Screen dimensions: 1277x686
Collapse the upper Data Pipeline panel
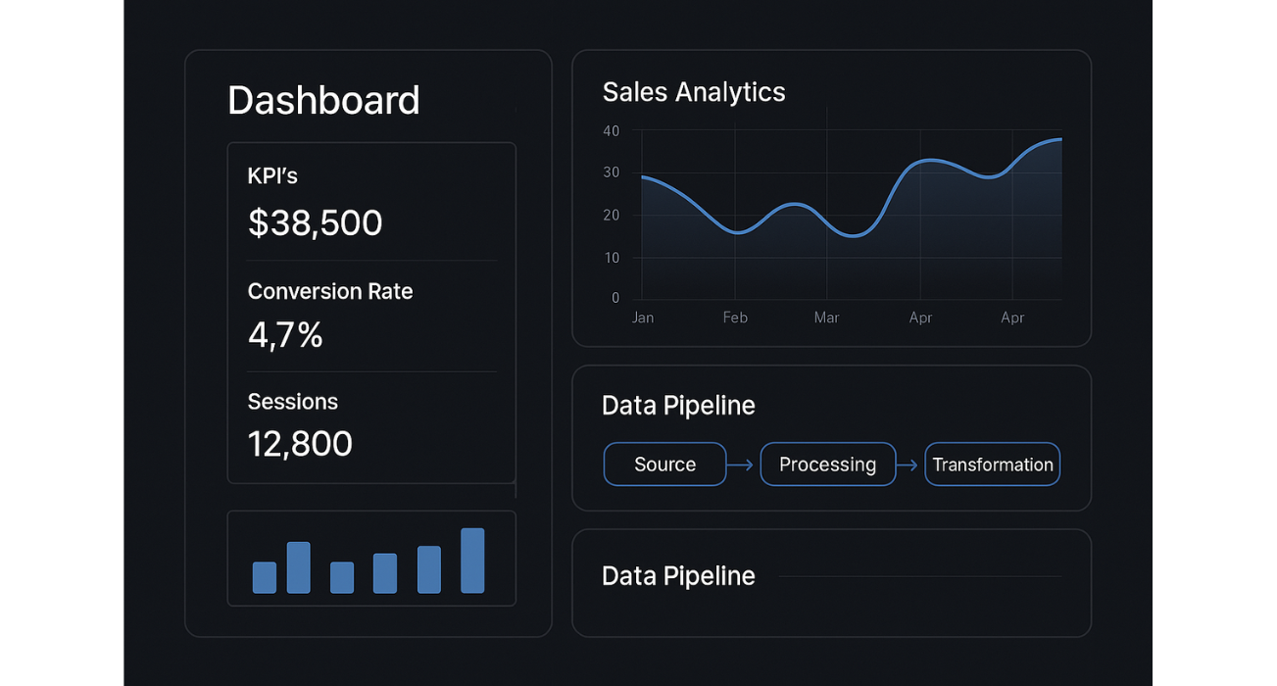678,405
